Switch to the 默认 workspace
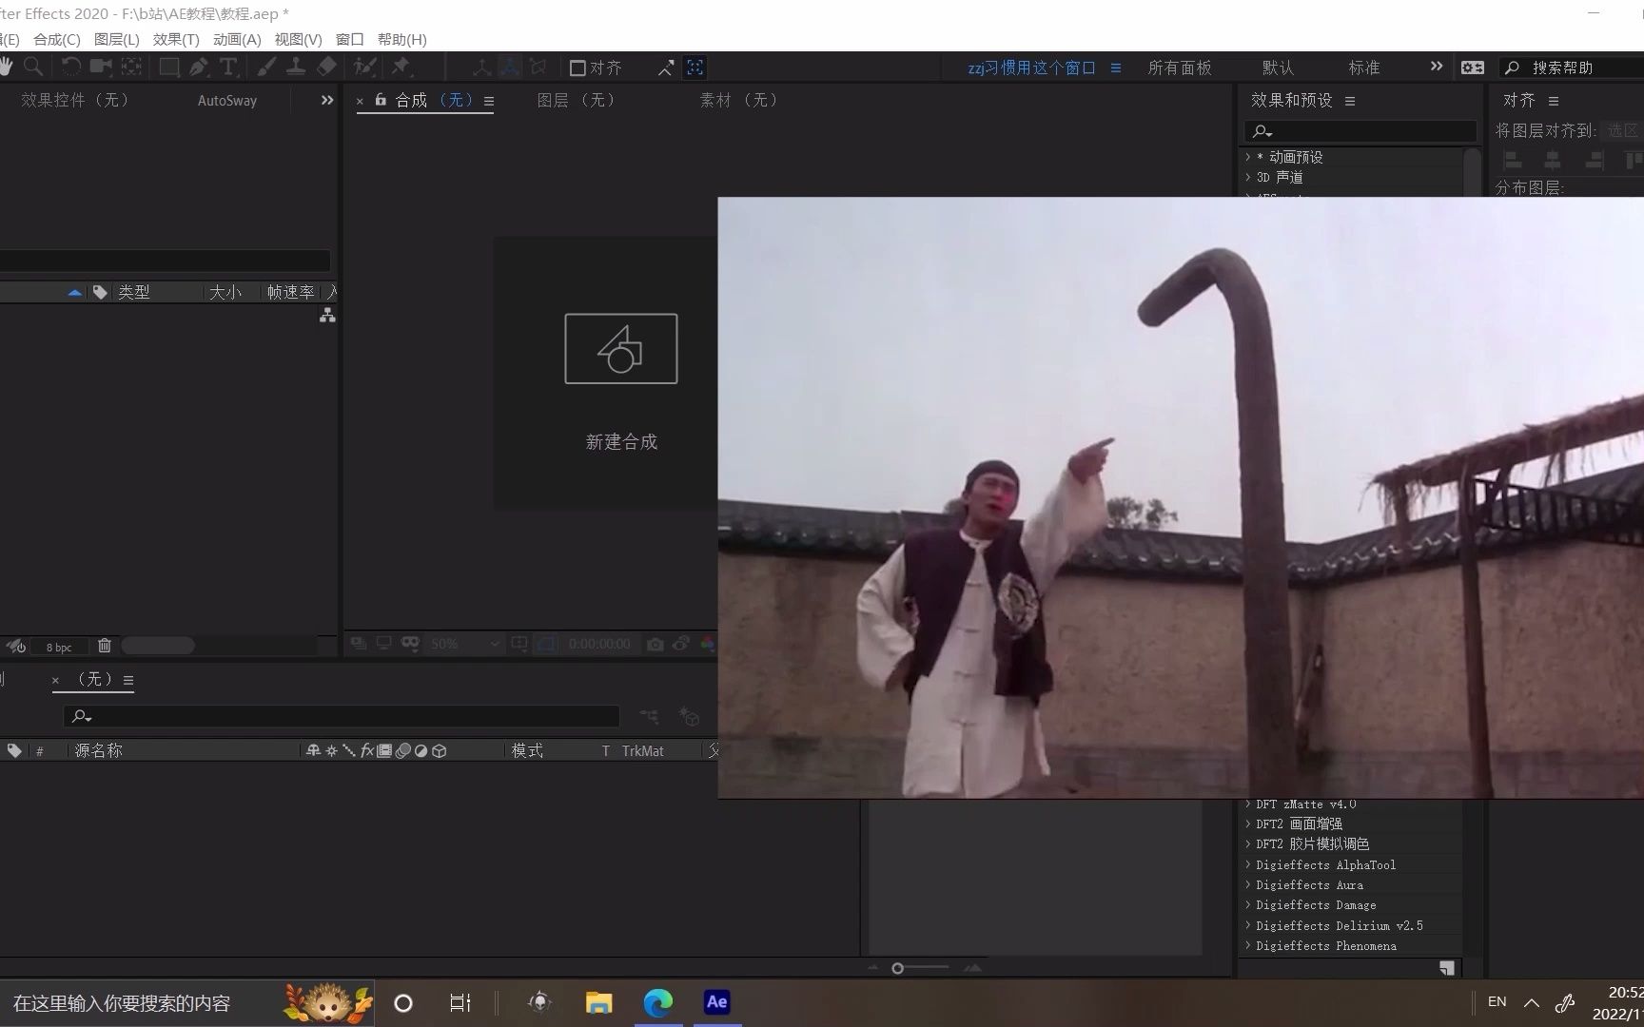This screenshot has height=1027, width=1644. [1278, 68]
